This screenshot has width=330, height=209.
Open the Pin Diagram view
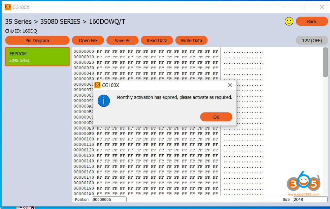point(37,41)
